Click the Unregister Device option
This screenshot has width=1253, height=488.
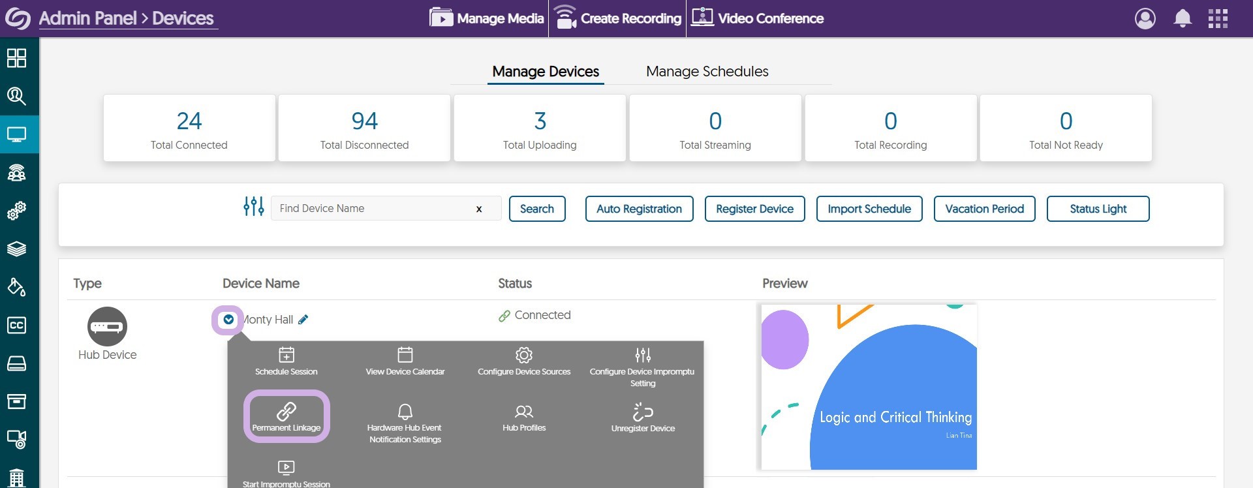[x=643, y=418]
